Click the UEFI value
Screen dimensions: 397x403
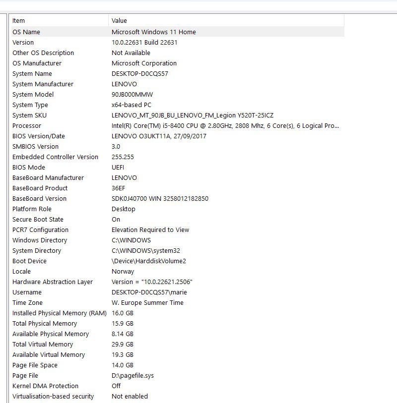118,168
